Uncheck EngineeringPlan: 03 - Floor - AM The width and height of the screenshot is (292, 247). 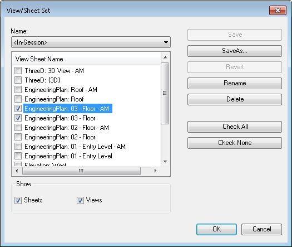coord(18,109)
